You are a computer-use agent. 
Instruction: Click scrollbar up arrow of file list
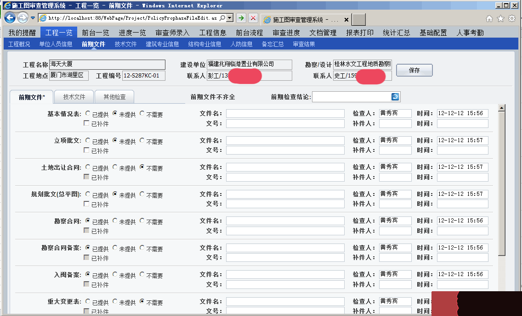tap(502, 108)
